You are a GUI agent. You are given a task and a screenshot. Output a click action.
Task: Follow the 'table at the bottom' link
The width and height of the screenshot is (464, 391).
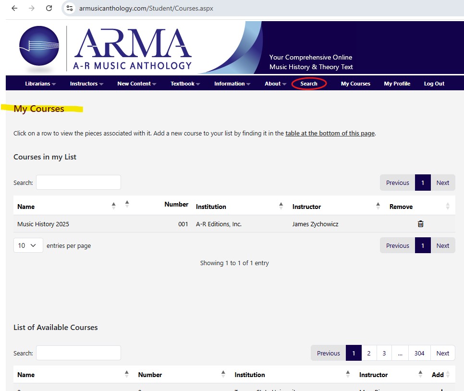point(330,134)
